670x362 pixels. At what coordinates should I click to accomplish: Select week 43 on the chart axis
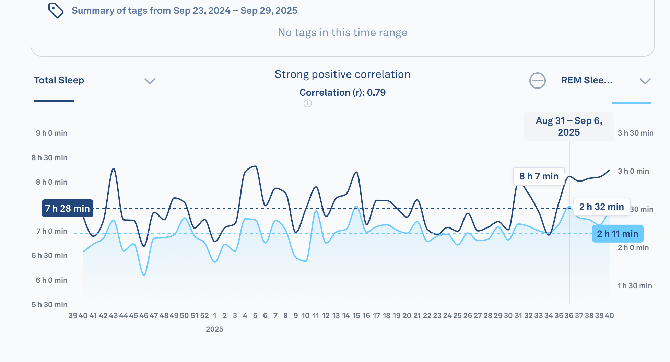(113, 316)
